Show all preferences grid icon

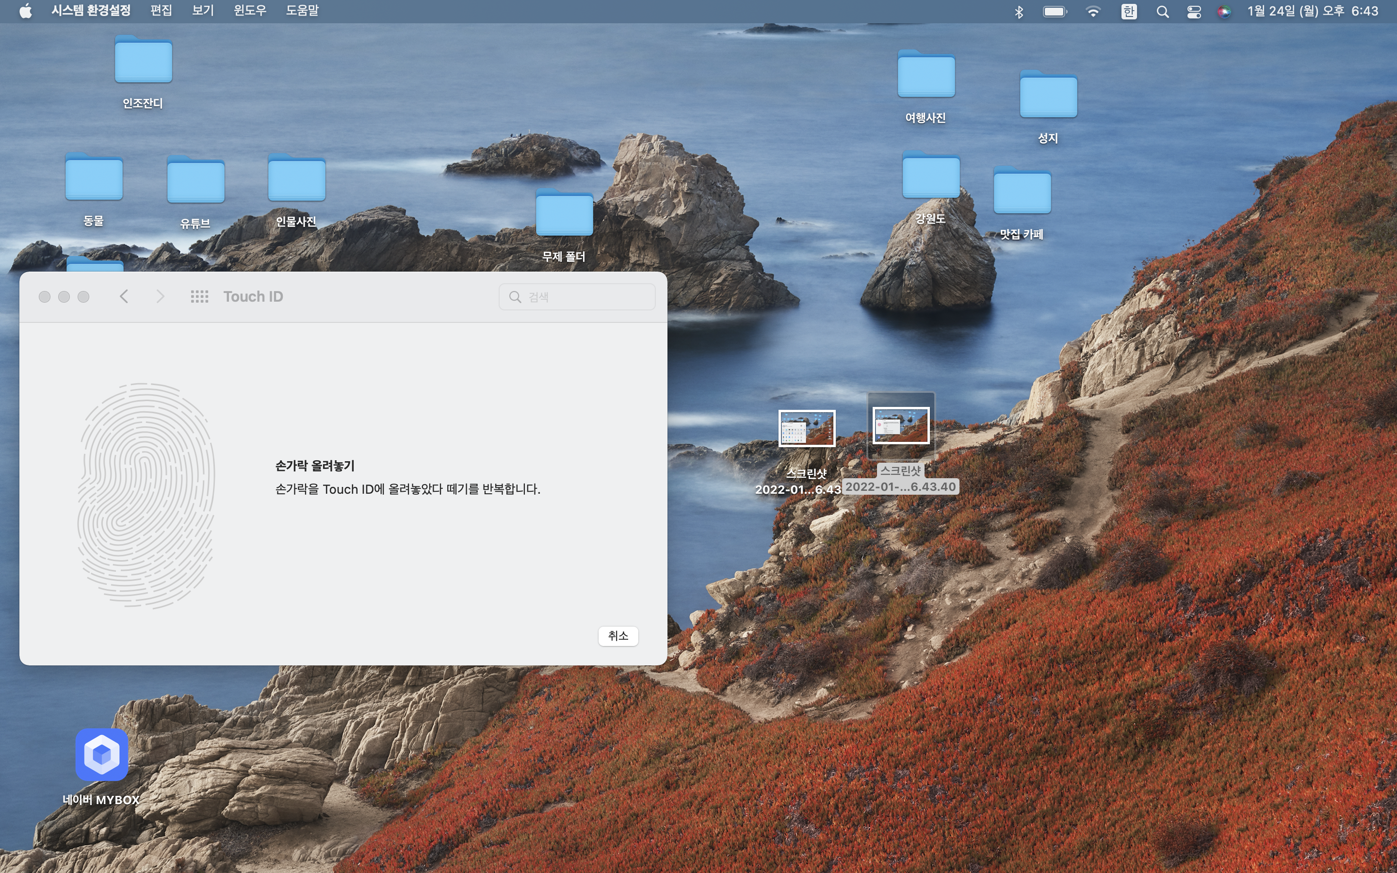[x=199, y=297]
